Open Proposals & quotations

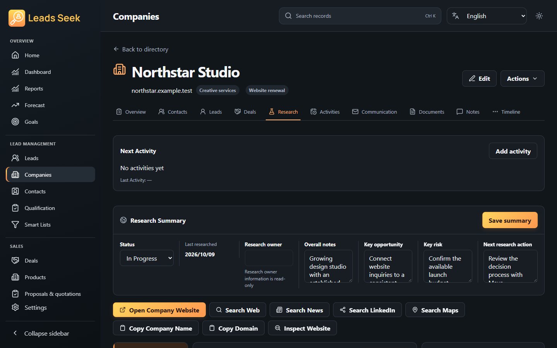[x=50, y=294]
